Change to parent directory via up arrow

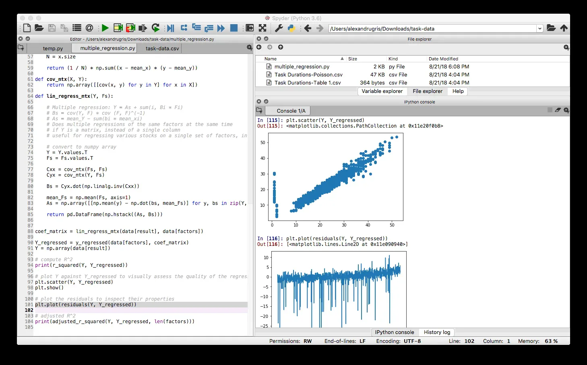click(564, 28)
